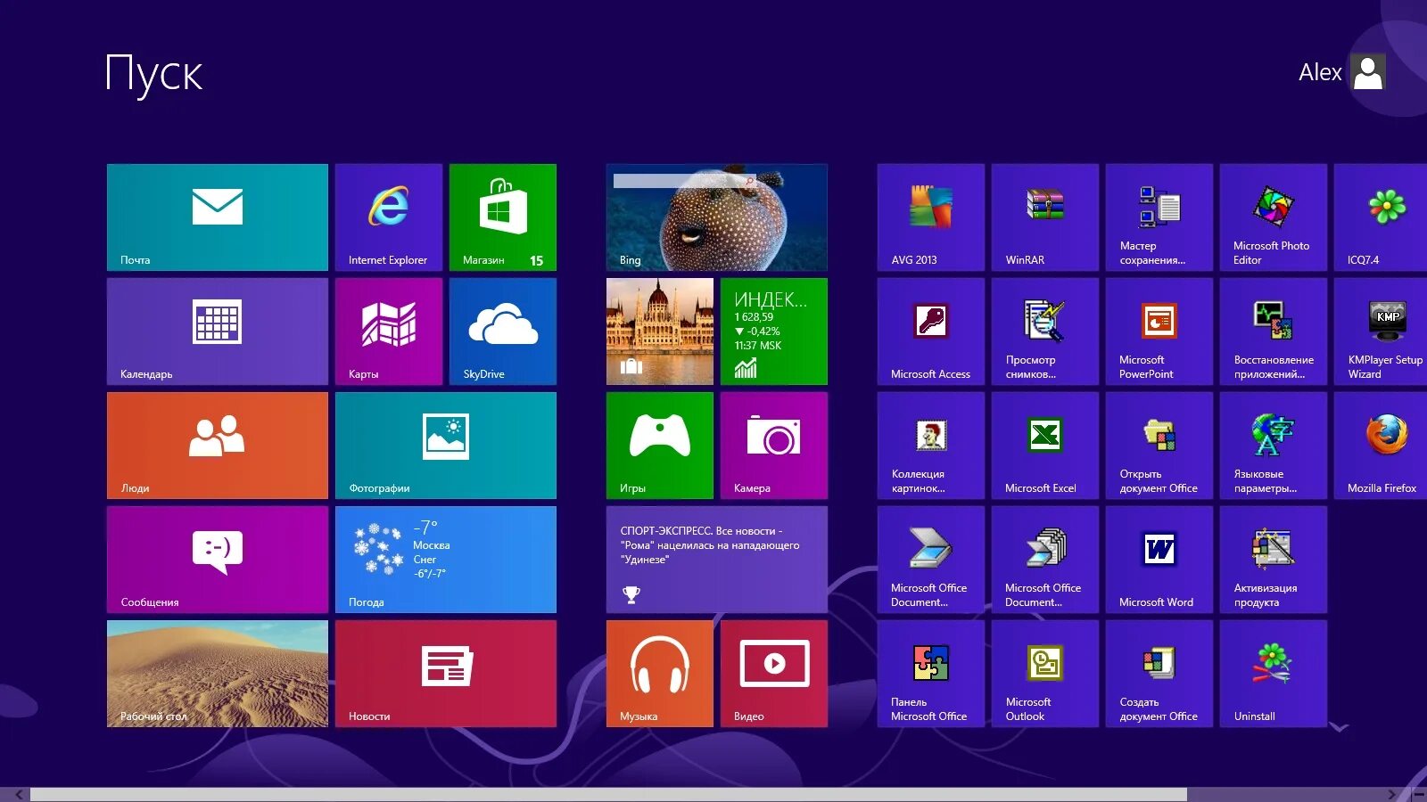
Task: Open the Люди people tile
Action: (x=218, y=446)
